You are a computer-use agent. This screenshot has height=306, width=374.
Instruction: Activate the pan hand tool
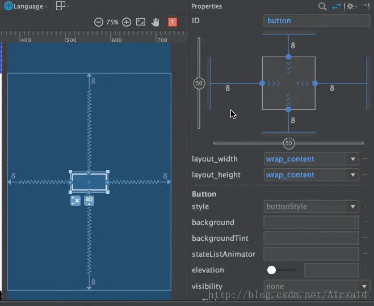(x=156, y=22)
